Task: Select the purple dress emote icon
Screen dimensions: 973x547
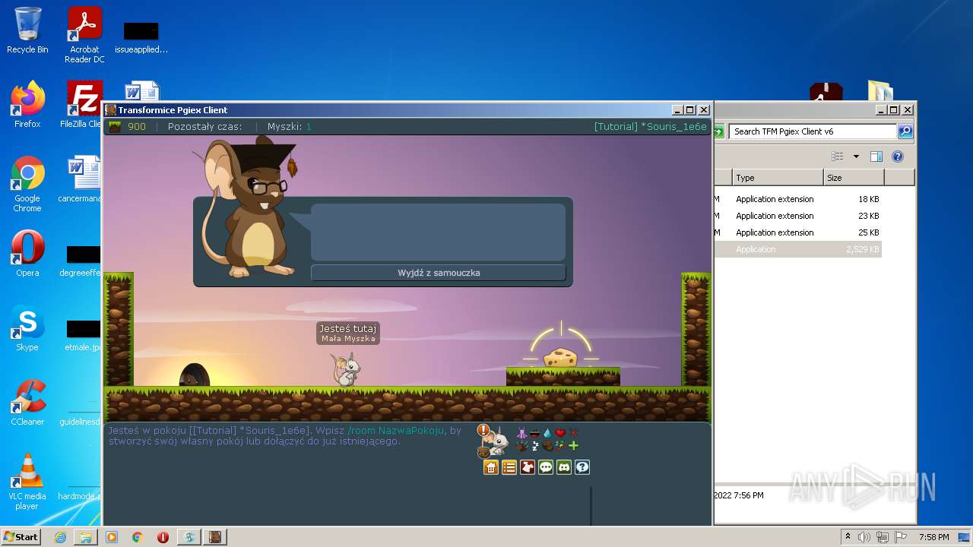Action: click(x=521, y=433)
